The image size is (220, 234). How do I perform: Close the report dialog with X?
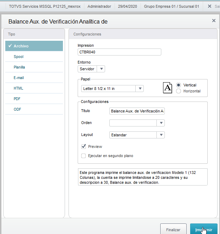coord(214,21)
